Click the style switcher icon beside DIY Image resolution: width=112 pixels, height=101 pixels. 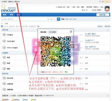[x=103, y=2]
